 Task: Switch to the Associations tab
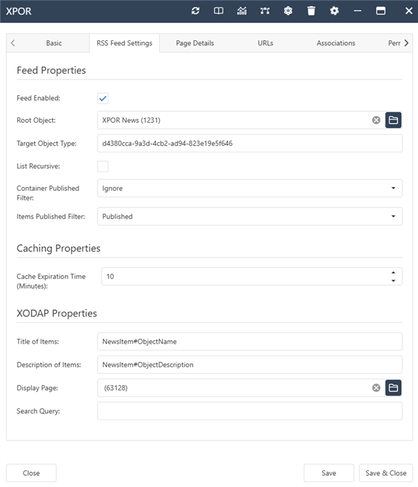[x=336, y=43]
